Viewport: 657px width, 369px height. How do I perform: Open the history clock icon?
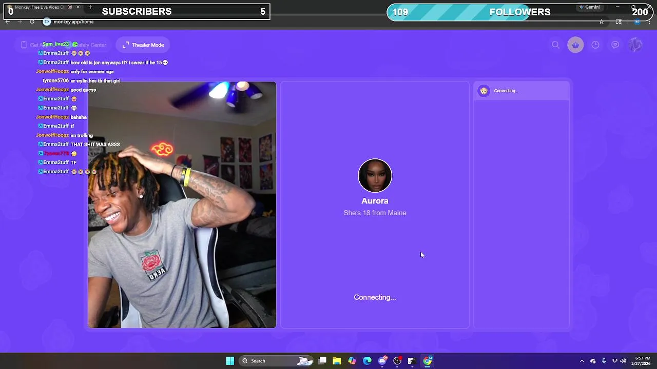(595, 45)
